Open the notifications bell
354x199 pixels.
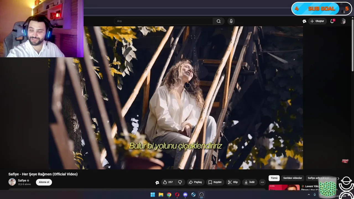[x=332, y=21]
